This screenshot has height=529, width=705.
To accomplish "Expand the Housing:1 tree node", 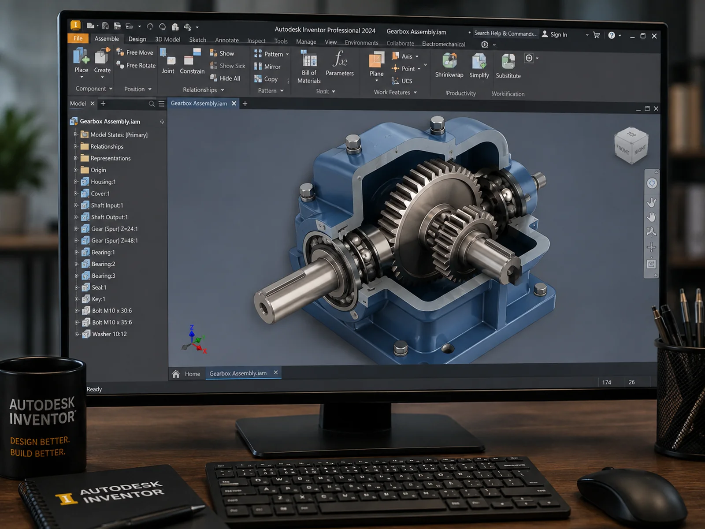I will click(75, 182).
